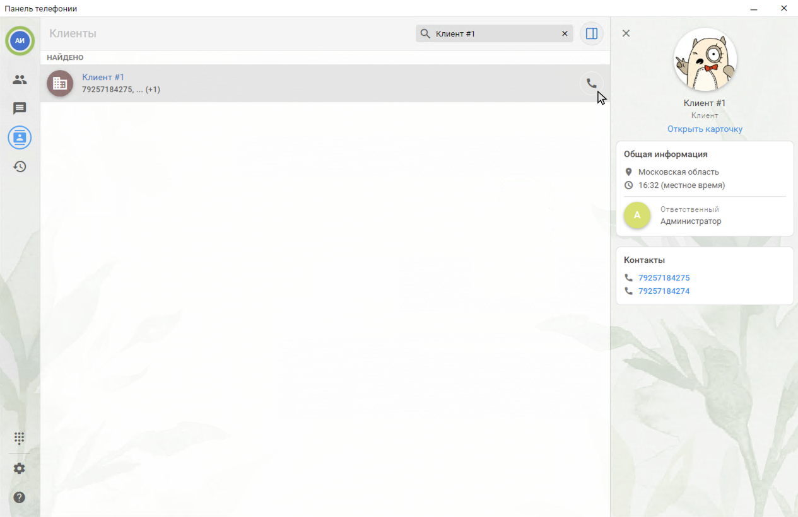Click the client's cartoon avatar picture

(705, 60)
